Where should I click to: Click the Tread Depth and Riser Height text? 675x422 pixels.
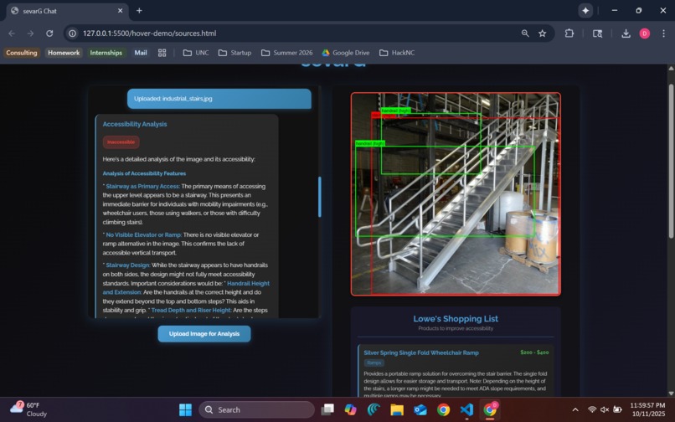(x=191, y=310)
